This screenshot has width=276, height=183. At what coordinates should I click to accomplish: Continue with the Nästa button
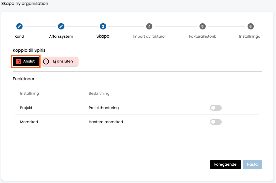coord(252,165)
